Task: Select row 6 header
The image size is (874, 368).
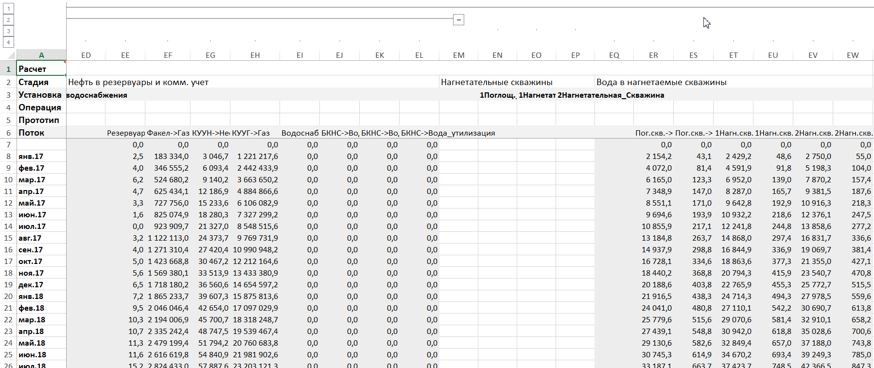Action: (8, 133)
